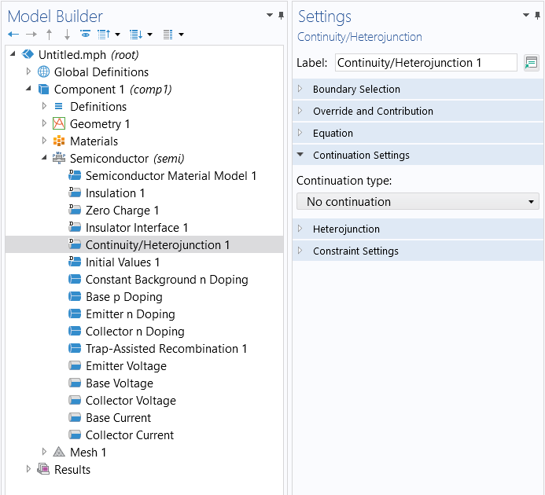
Task: Expand the Mesh 1 node
Action: pyautogui.click(x=44, y=452)
